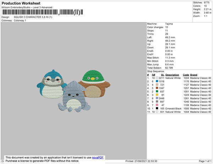Click the Code column header
The image size is (213, 164).
pyautogui.click(x=186, y=75)
